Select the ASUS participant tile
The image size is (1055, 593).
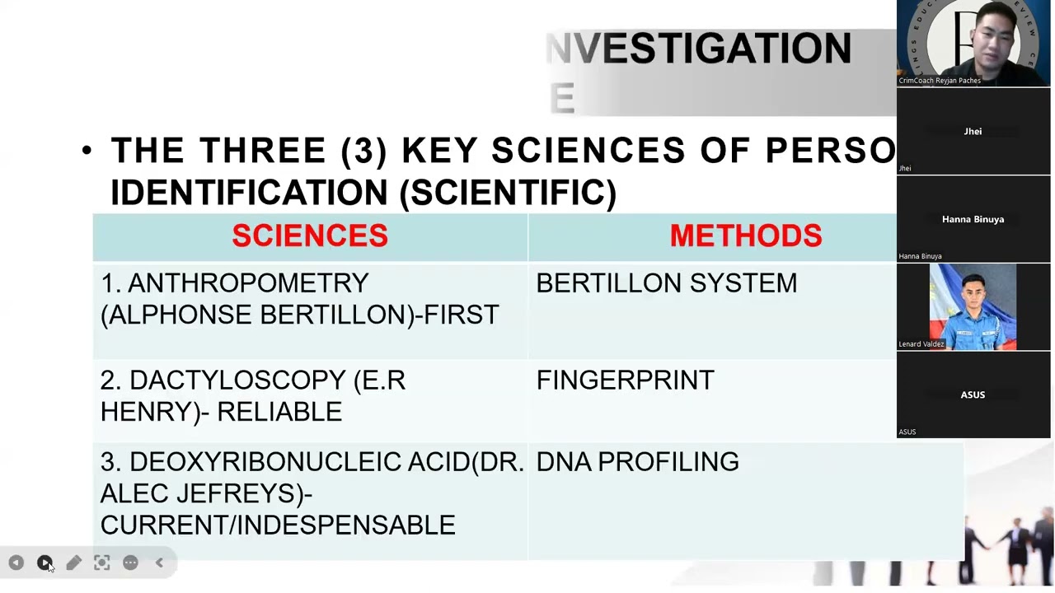coord(973,395)
